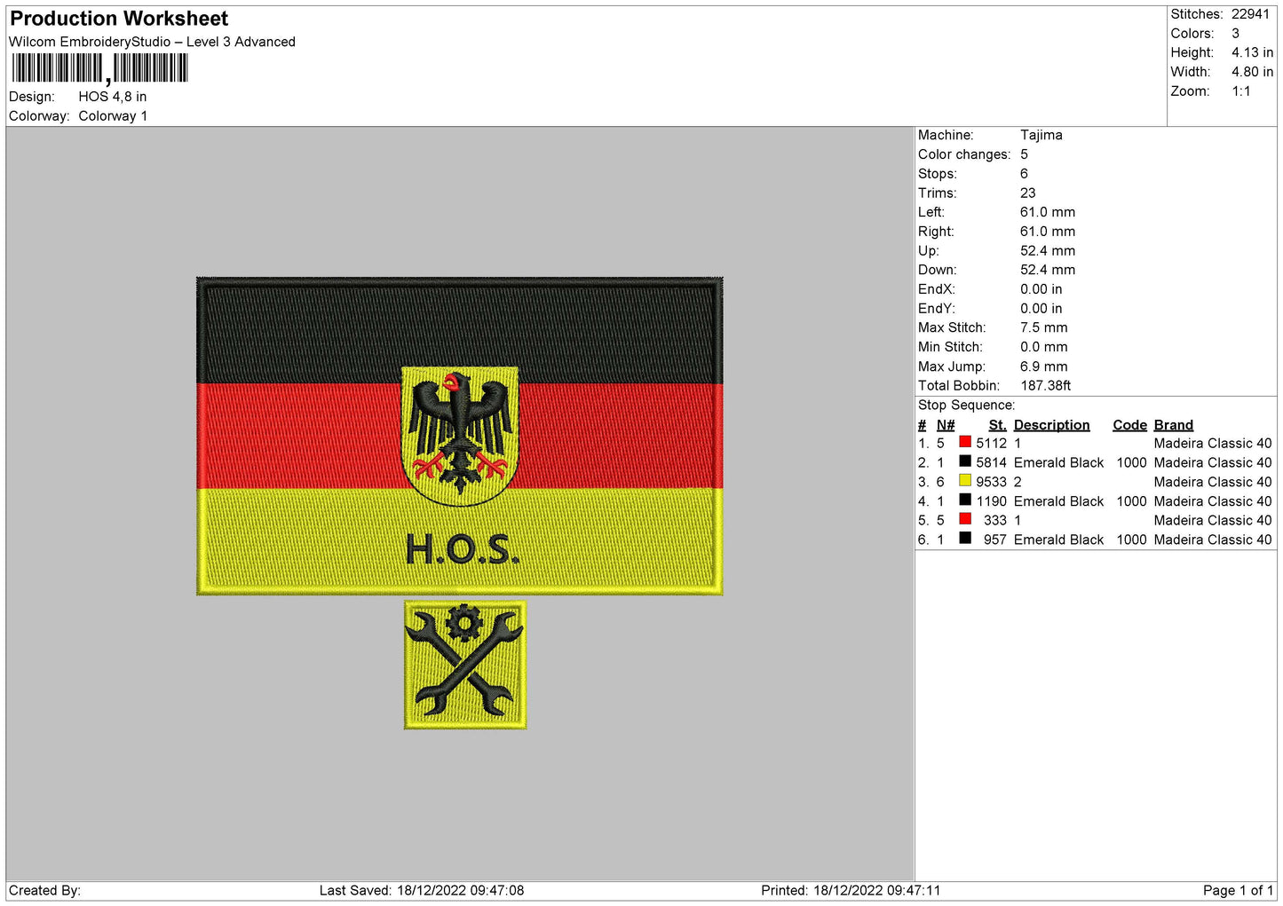Click the red swatch in stop row 1
This screenshot has height=906, width=1283.
964,442
